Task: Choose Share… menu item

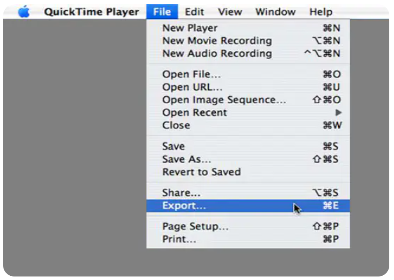Action: point(248,193)
